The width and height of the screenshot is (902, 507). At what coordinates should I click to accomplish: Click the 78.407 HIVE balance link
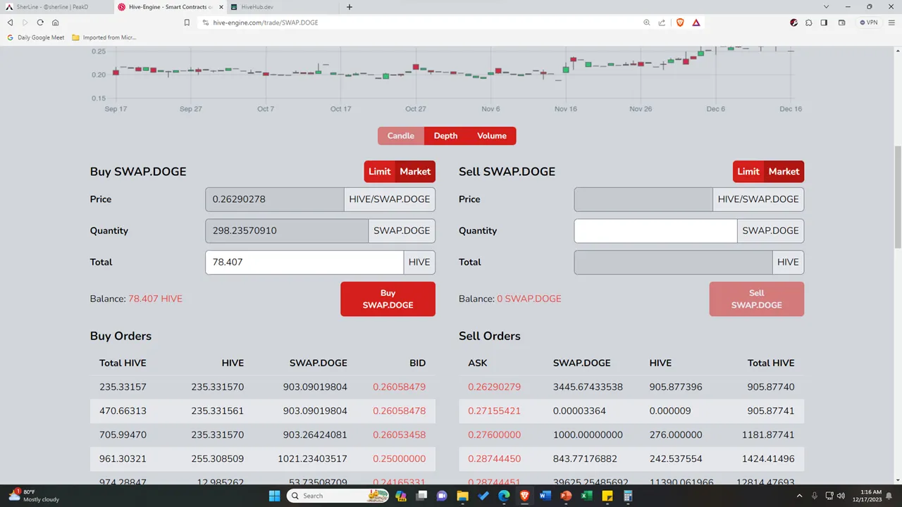coord(155,299)
